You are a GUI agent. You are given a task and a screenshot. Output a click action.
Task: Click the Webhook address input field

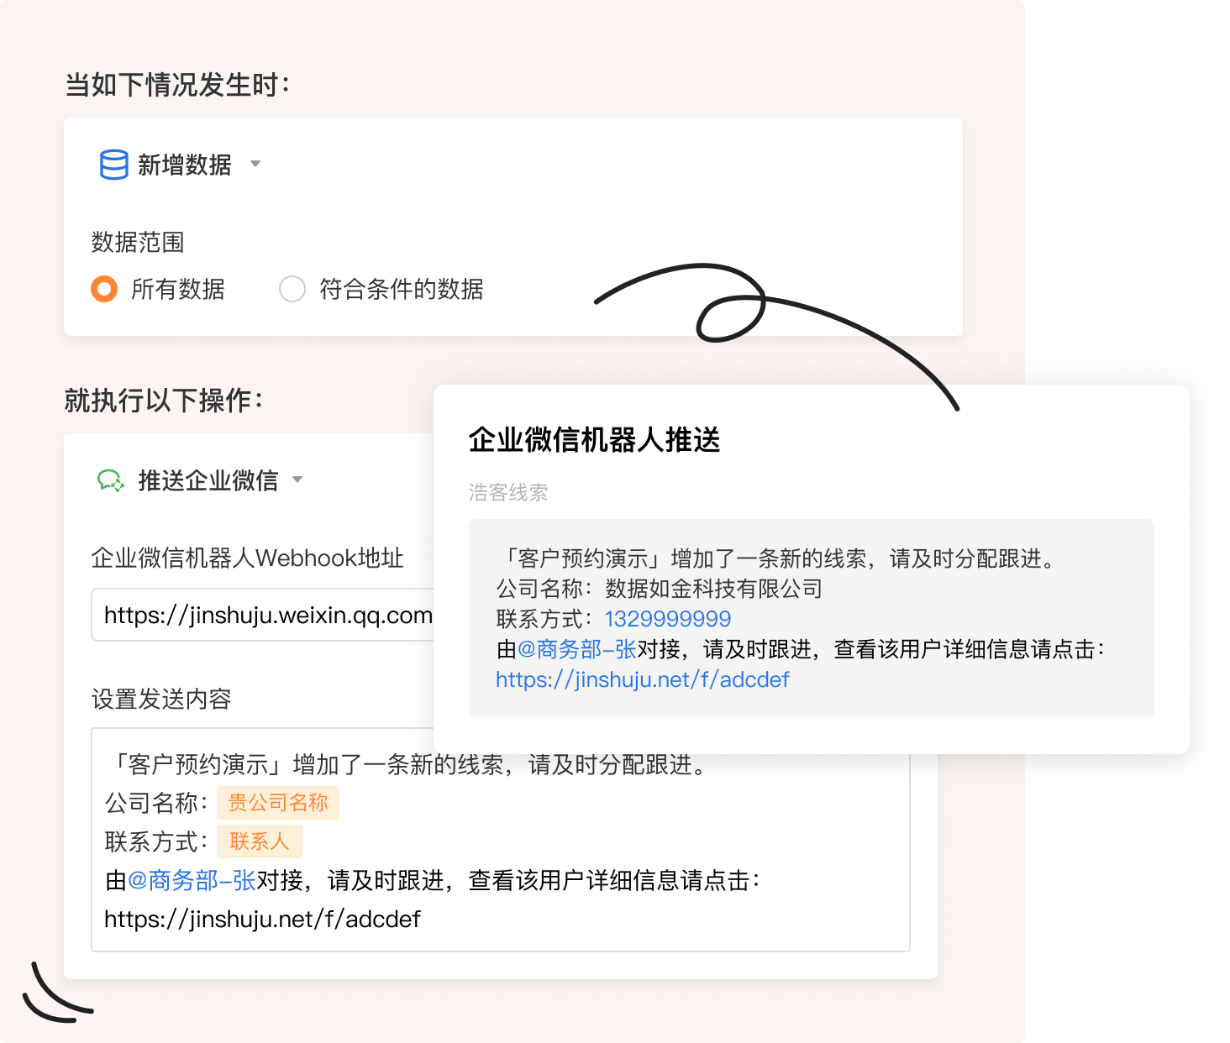tap(263, 615)
